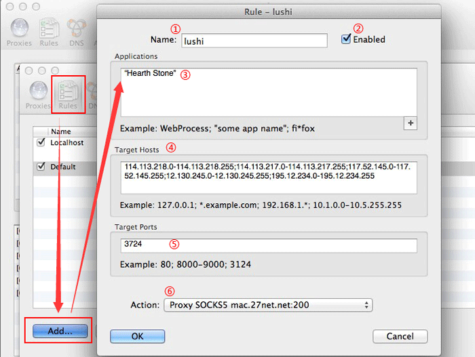
Task: Click the Target Ports field showing 3724
Action: coord(268,246)
